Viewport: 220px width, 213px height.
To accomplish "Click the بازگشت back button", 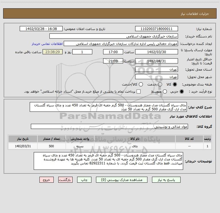I will 65,180.
